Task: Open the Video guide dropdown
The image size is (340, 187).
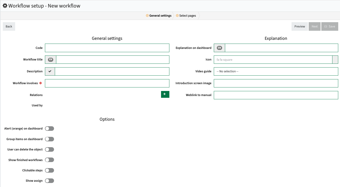Action: pos(276,71)
